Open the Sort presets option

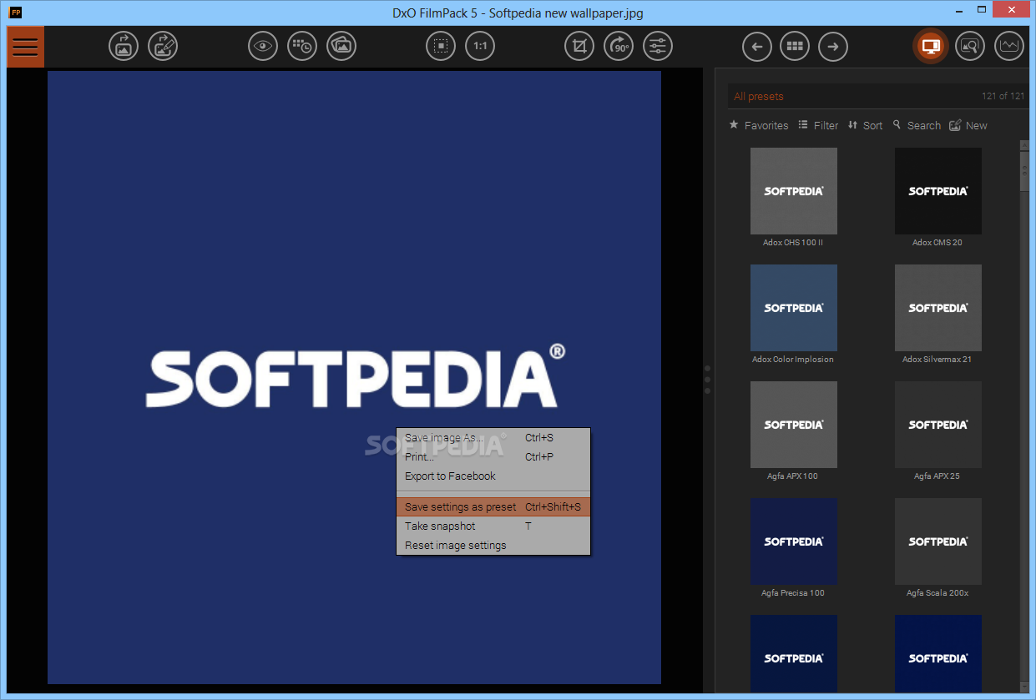[x=865, y=125]
